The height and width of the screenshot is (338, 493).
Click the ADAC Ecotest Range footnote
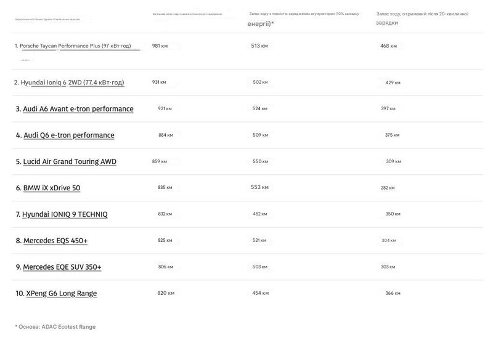click(55, 326)
